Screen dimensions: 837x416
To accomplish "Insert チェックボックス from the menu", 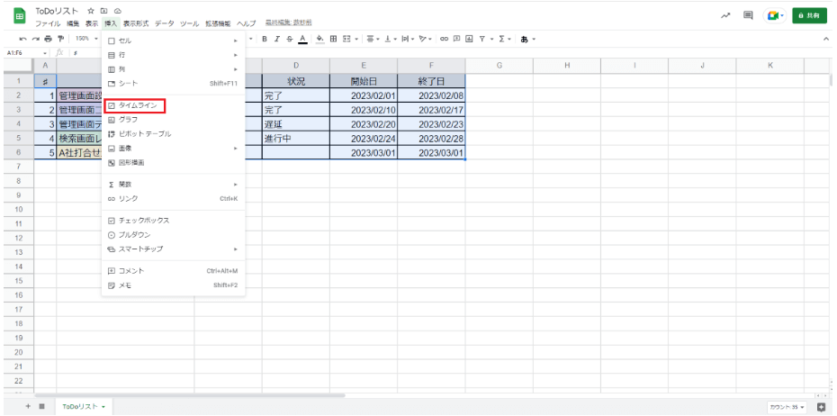I will [x=143, y=220].
